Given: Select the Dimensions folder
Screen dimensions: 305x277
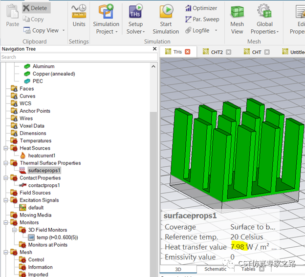Looking at the screenshot, I should coord(28,133).
